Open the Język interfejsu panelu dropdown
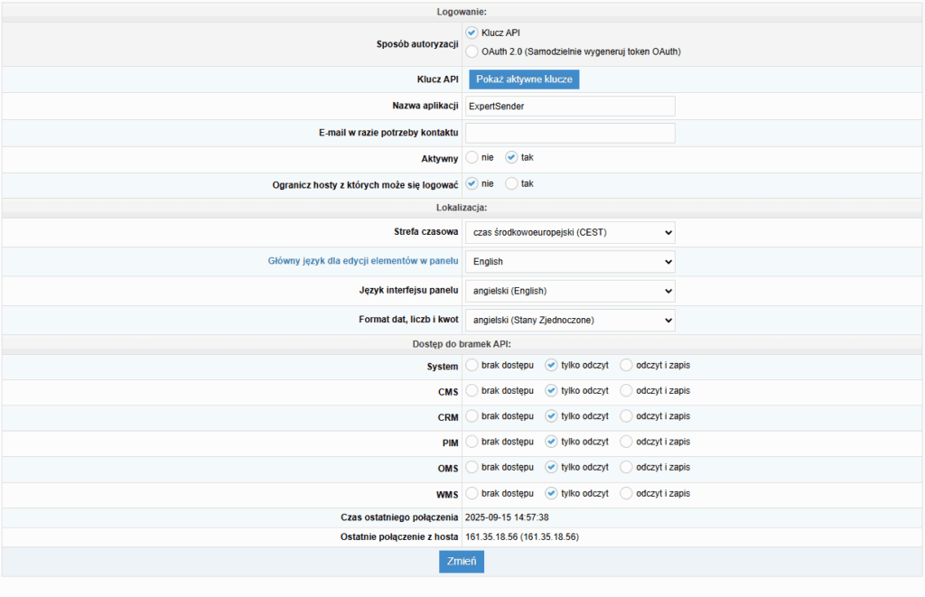 pos(570,291)
